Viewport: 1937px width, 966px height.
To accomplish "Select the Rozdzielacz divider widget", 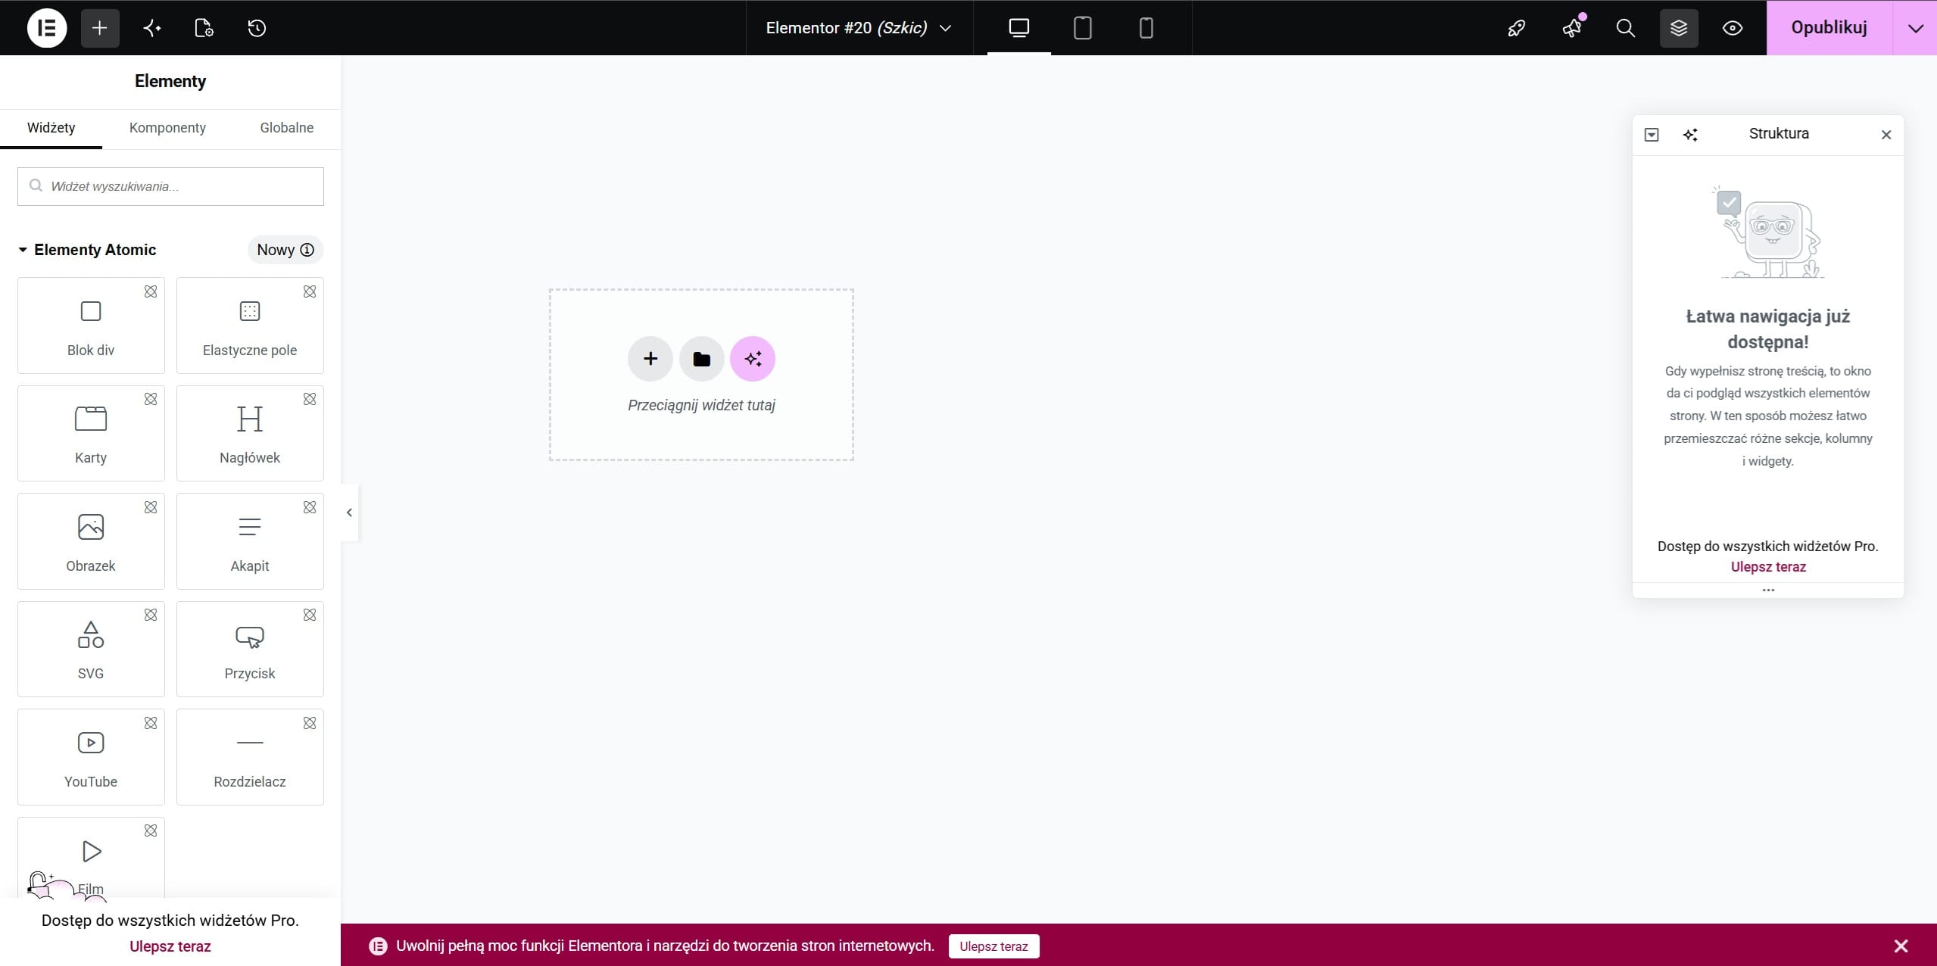I will click(250, 757).
